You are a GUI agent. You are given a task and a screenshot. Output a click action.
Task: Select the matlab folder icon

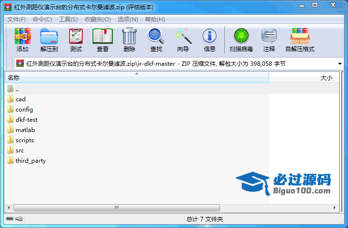coord(10,130)
